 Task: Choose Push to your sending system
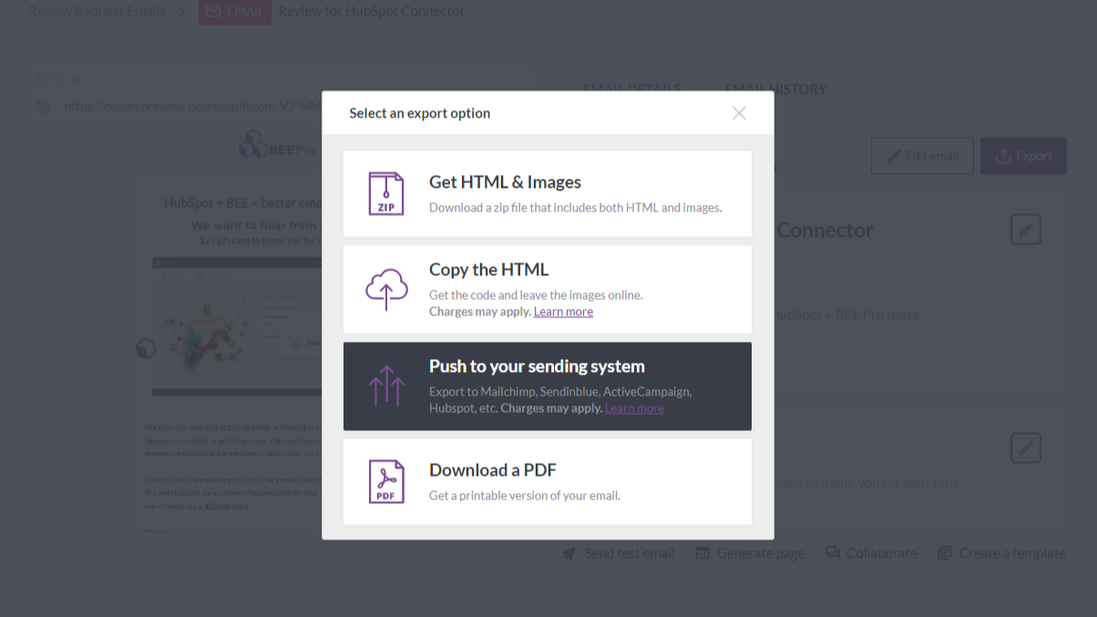(548, 386)
